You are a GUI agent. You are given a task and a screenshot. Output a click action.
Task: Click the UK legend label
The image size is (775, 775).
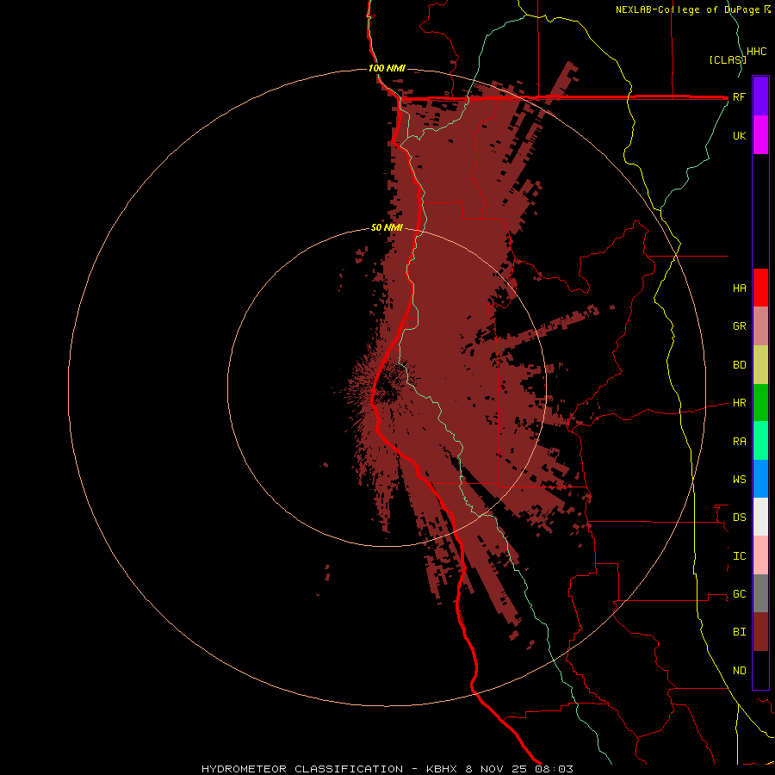739,136
